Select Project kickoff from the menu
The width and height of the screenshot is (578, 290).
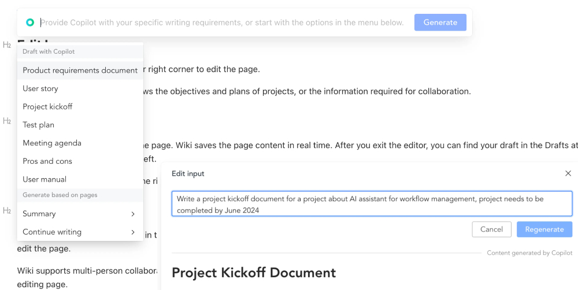(47, 107)
